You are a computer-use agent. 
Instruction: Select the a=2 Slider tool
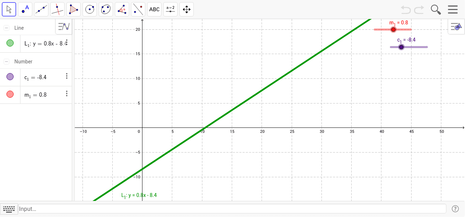(x=170, y=9)
